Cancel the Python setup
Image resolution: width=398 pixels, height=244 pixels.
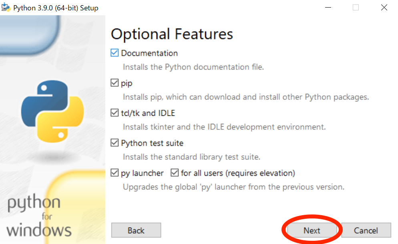coord(366,230)
